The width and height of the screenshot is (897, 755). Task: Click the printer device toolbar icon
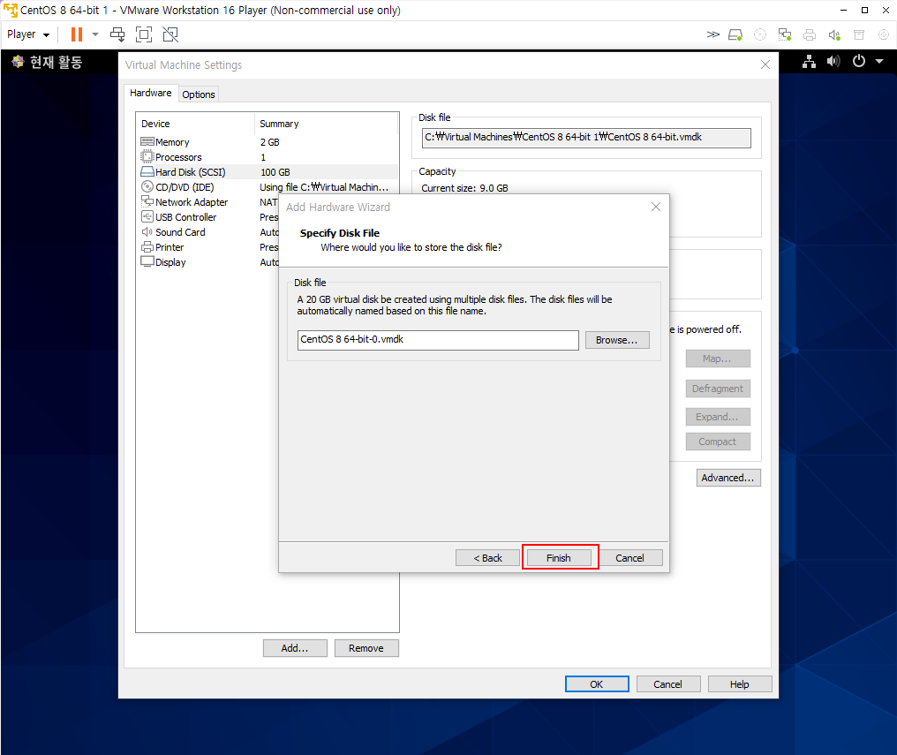click(810, 35)
